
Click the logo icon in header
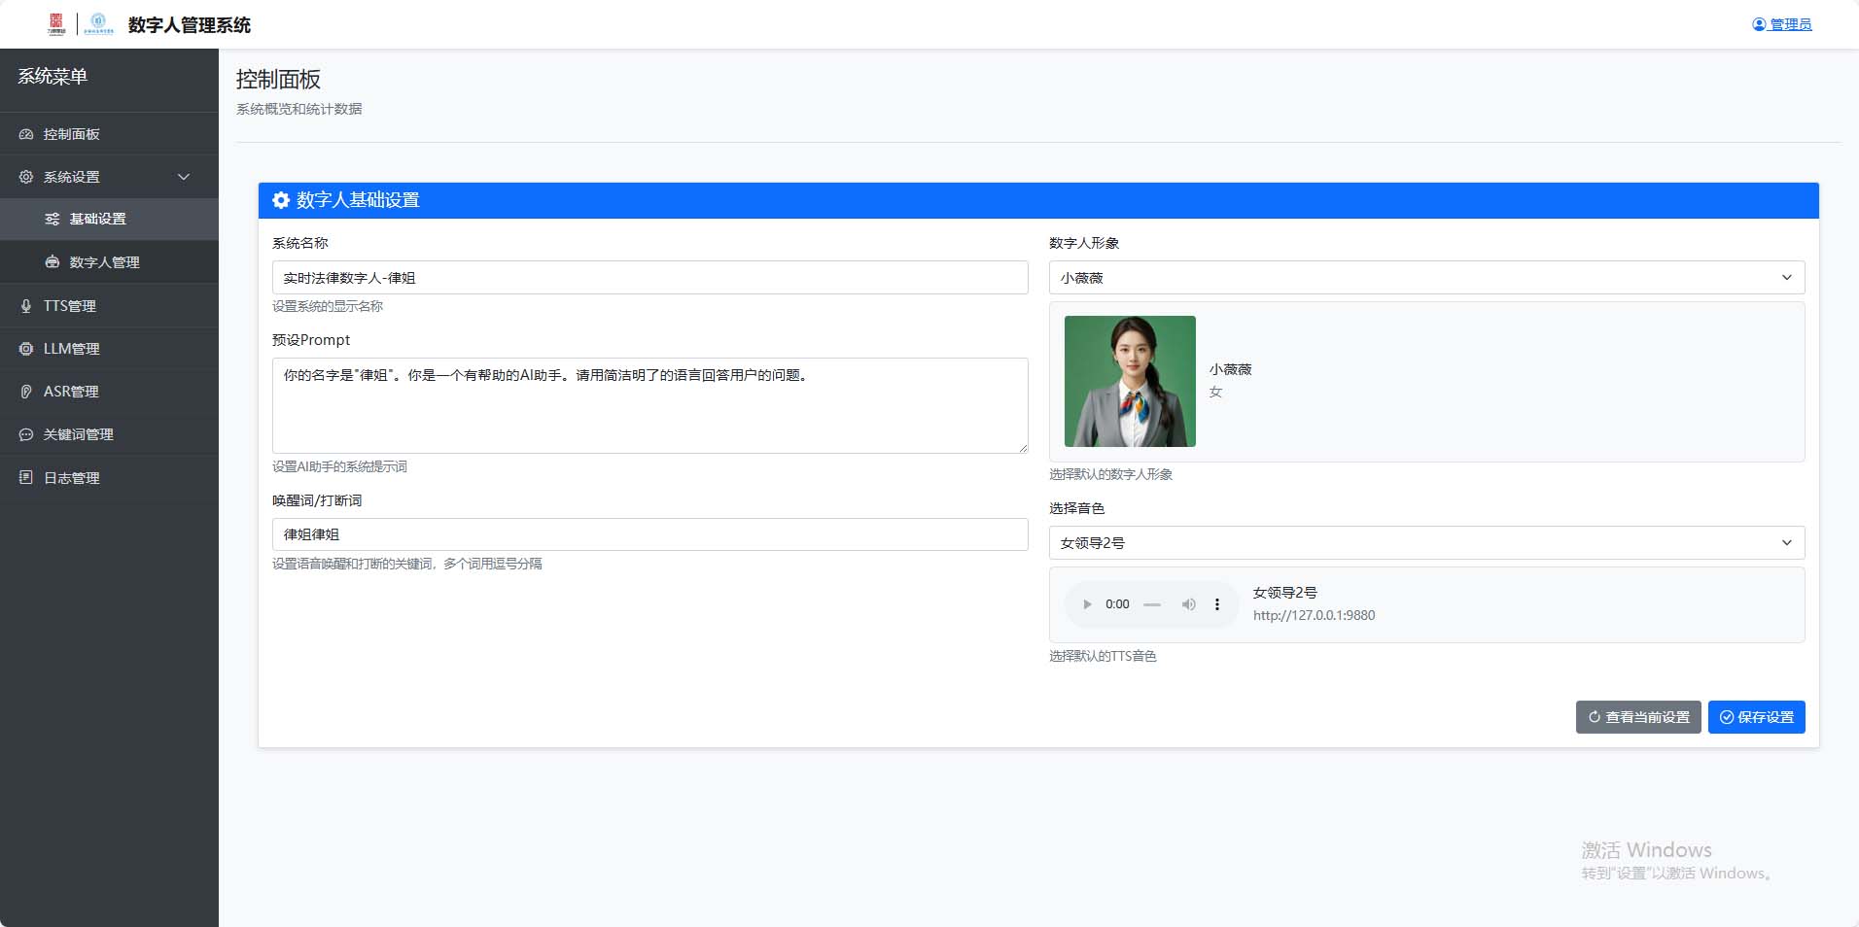click(x=56, y=24)
